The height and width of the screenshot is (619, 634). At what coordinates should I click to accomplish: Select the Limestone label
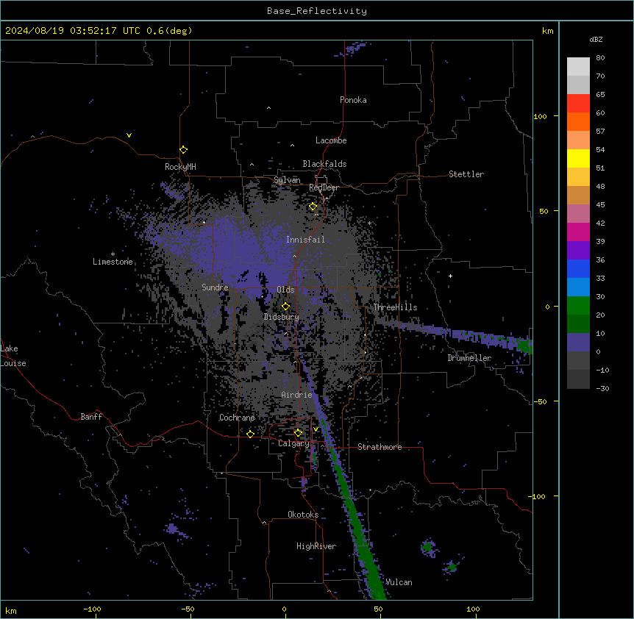point(113,262)
